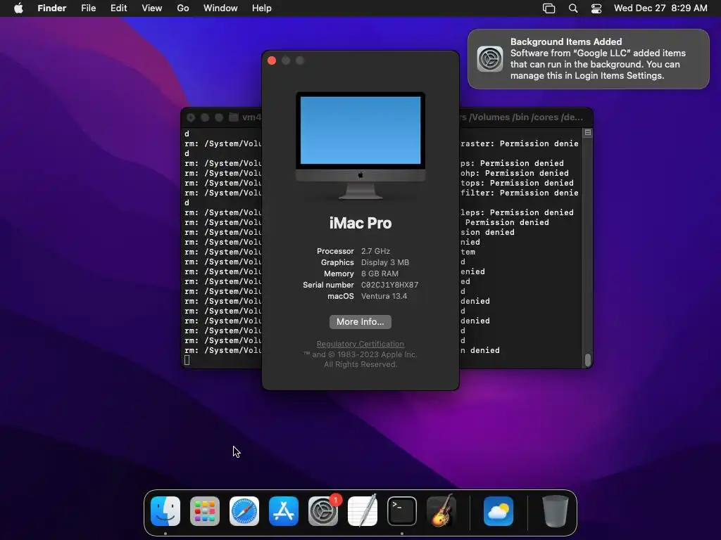
Task: Click the iMac Pro image
Action: tap(360, 146)
